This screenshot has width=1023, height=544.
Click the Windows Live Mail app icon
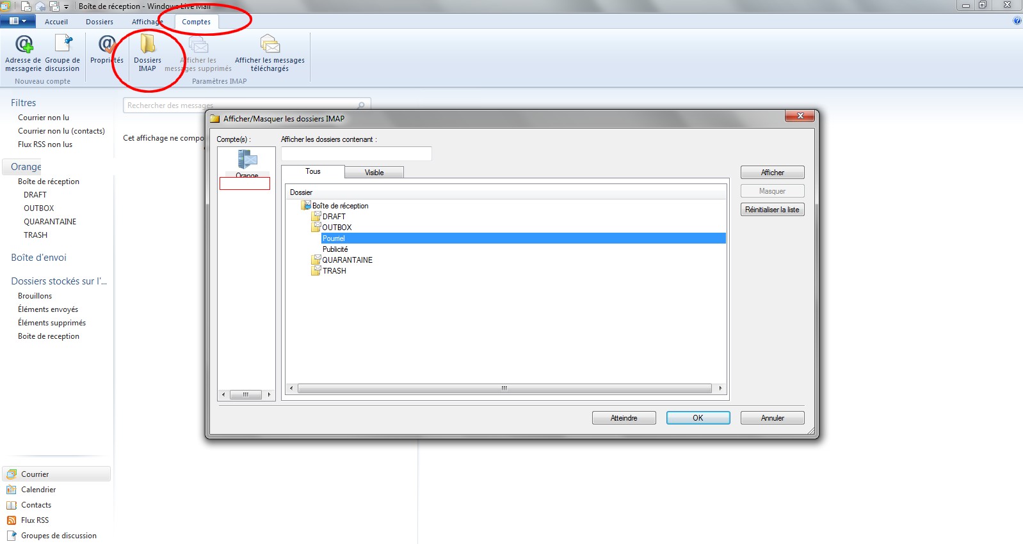pos(5,6)
